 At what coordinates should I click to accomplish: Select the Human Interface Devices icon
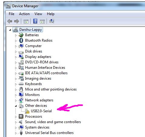pyautogui.click(x=21, y=68)
